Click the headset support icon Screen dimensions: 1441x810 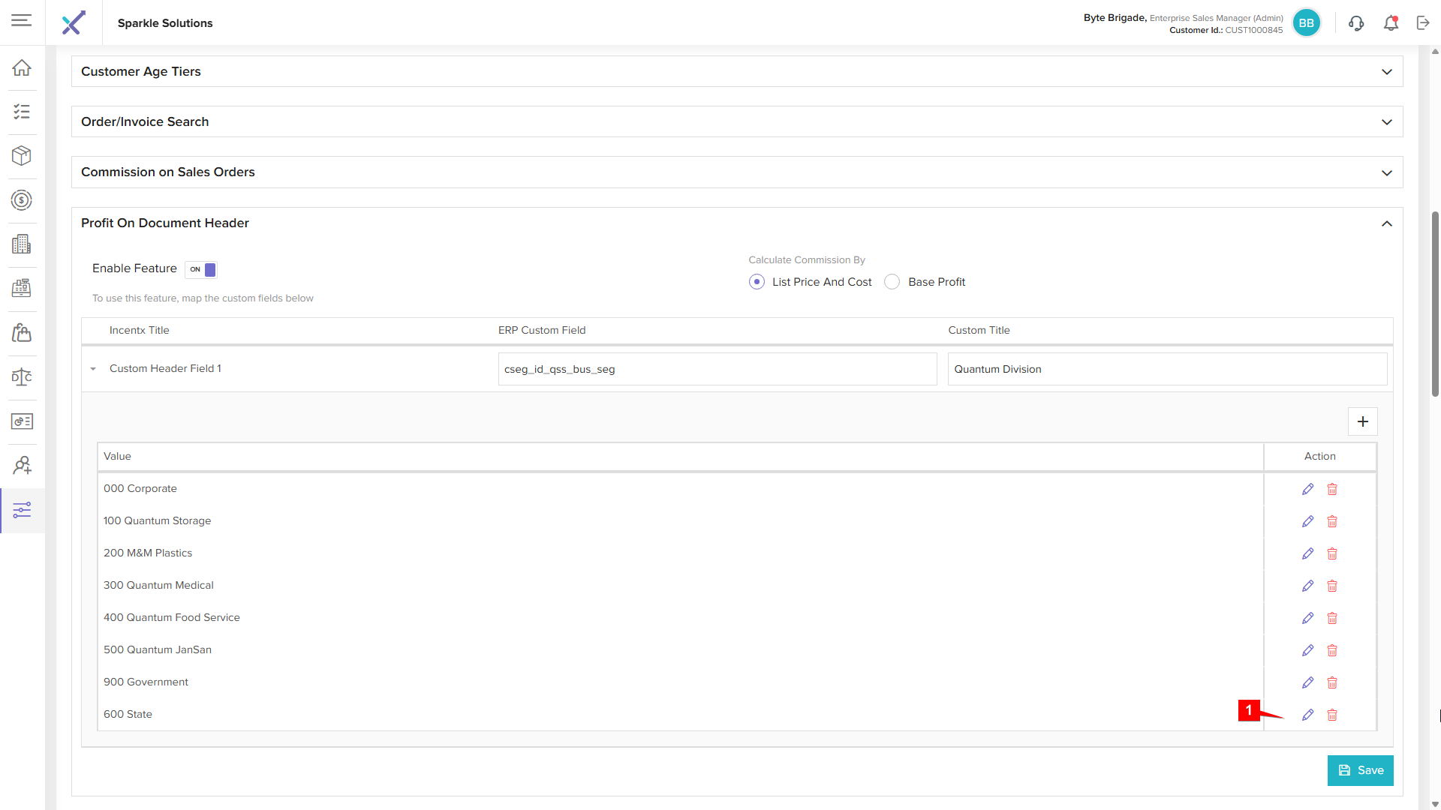click(1356, 23)
